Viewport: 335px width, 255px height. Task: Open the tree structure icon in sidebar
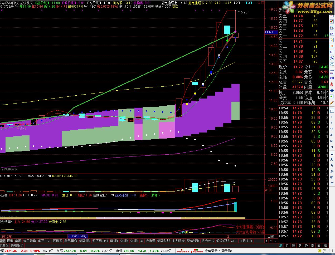[332, 40]
